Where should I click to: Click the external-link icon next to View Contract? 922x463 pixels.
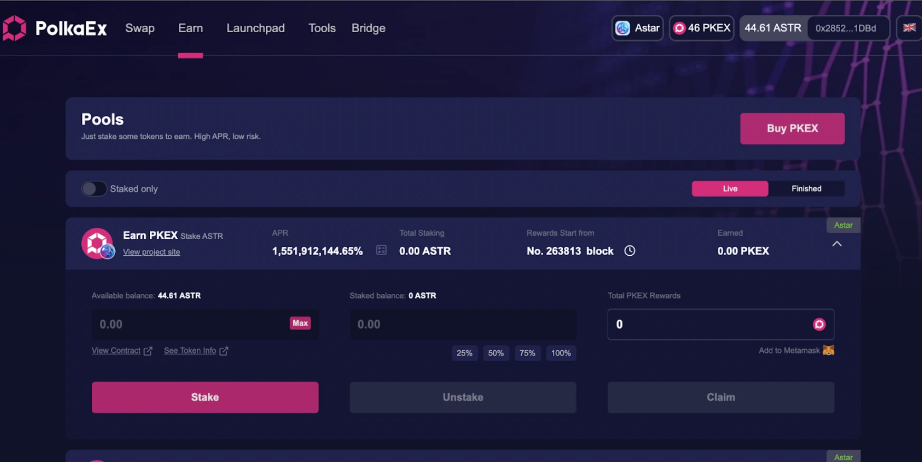pyautogui.click(x=148, y=351)
